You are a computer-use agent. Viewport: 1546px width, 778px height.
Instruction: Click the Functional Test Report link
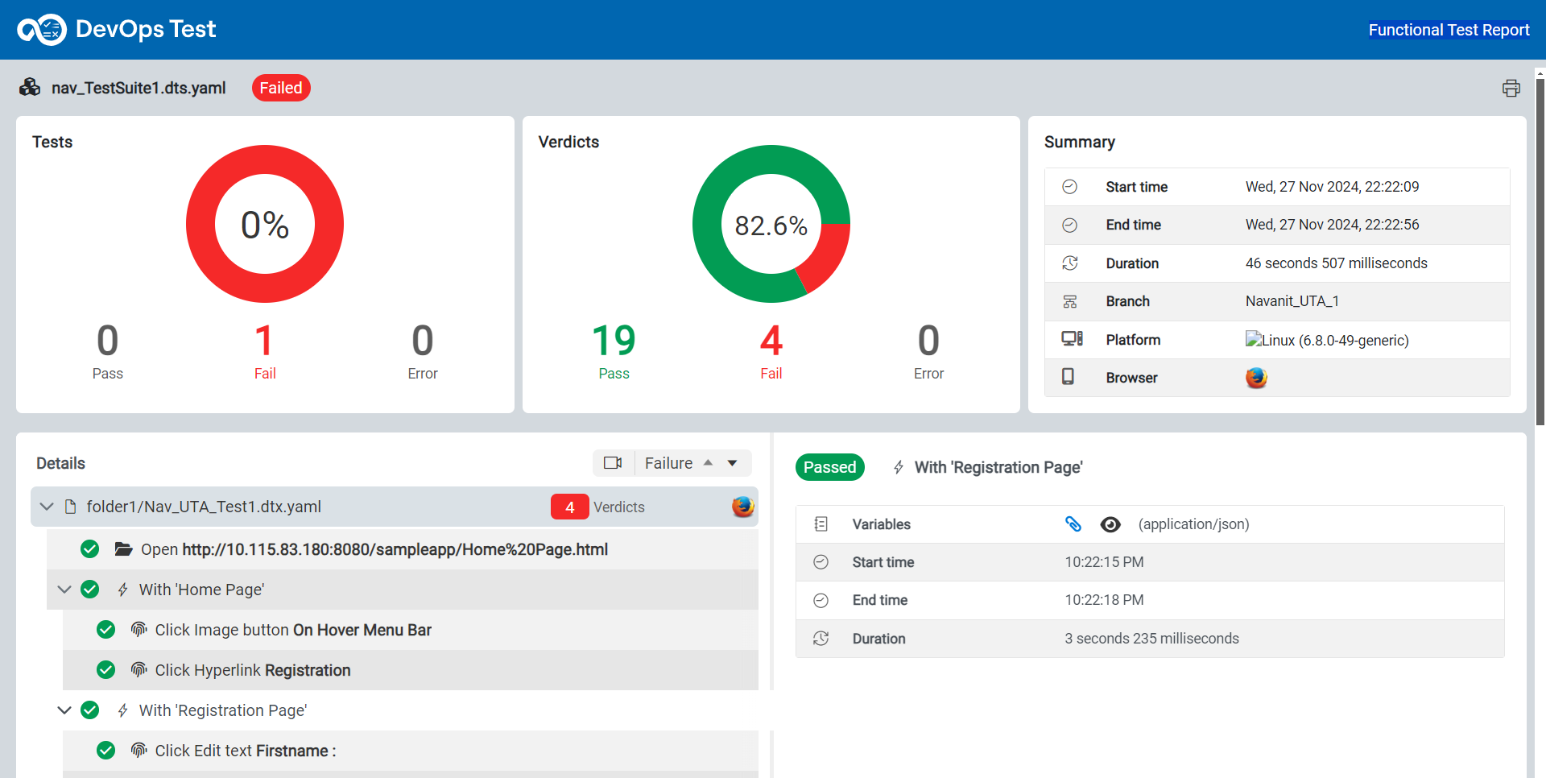click(x=1448, y=30)
